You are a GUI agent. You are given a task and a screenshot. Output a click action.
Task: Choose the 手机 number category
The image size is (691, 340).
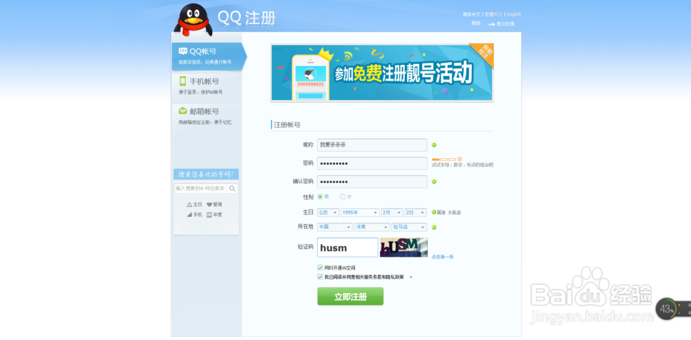pos(194,214)
